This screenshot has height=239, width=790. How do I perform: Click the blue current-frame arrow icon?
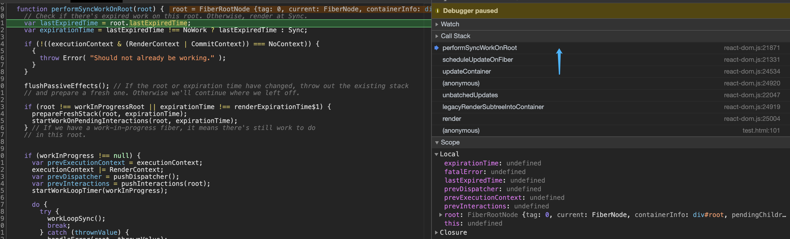436,48
